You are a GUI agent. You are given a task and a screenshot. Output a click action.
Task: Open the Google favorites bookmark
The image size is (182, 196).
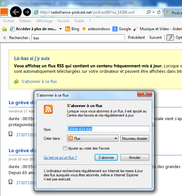pyautogui.click(x=122, y=29)
